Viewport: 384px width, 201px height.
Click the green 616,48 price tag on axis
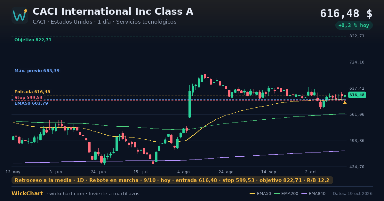click(x=357, y=95)
